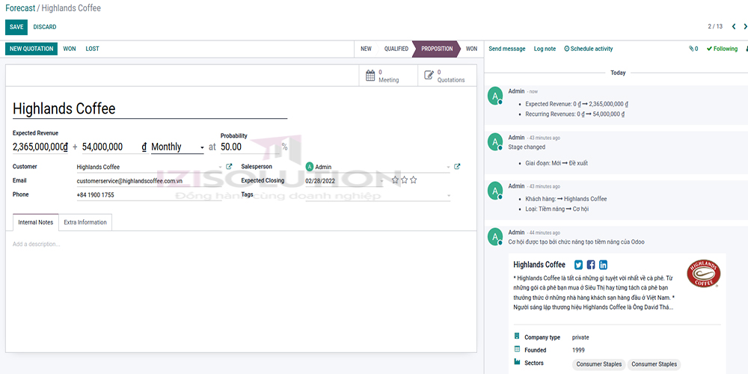Click the Phone number field
Viewport: 748px width, 374px height.
pyautogui.click(x=148, y=195)
